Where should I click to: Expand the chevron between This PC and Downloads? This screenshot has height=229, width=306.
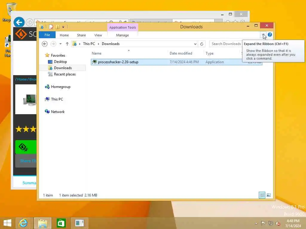coord(98,44)
